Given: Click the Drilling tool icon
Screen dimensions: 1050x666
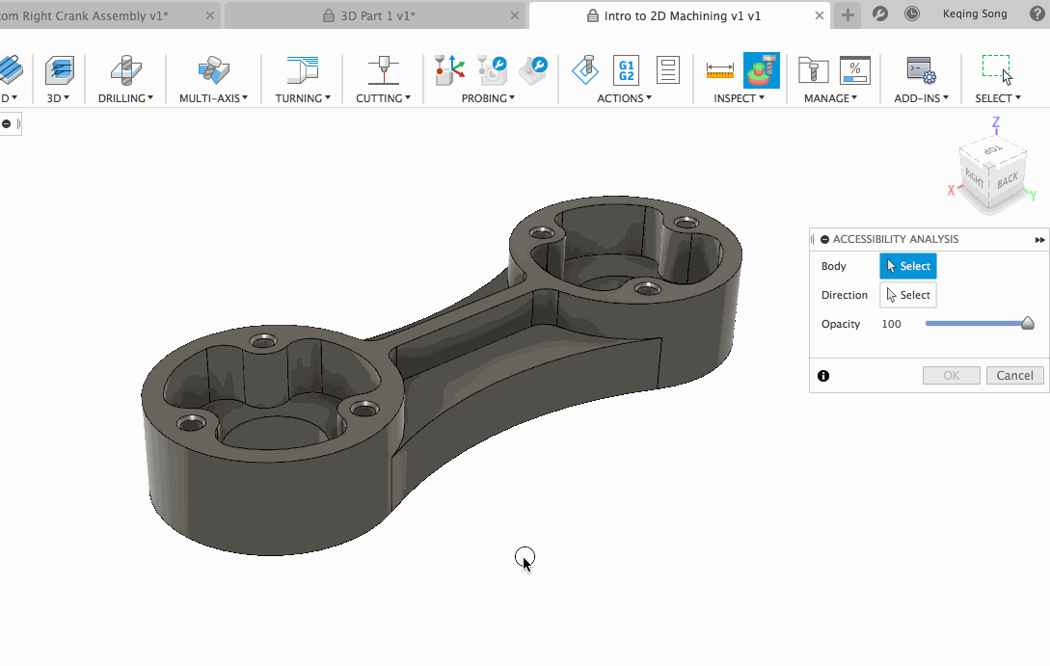Looking at the screenshot, I should (x=125, y=70).
